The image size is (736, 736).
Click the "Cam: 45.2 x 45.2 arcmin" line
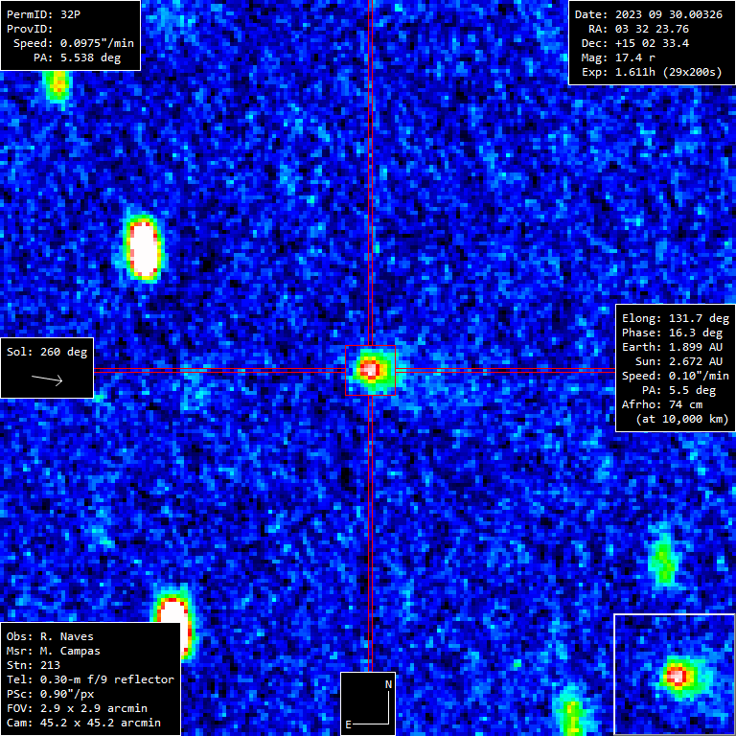point(83,723)
